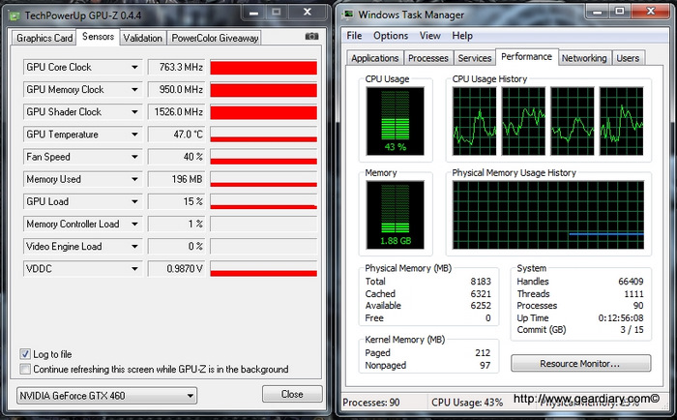Open the GPU Temperature sensor dropdown
The height and width of the screenshot is (420, 677).
click(134, 135)
